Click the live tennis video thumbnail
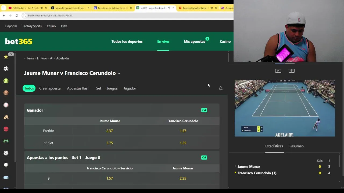Image resolution: width=344 pixels, height=193 pixels. pos(285,108)
